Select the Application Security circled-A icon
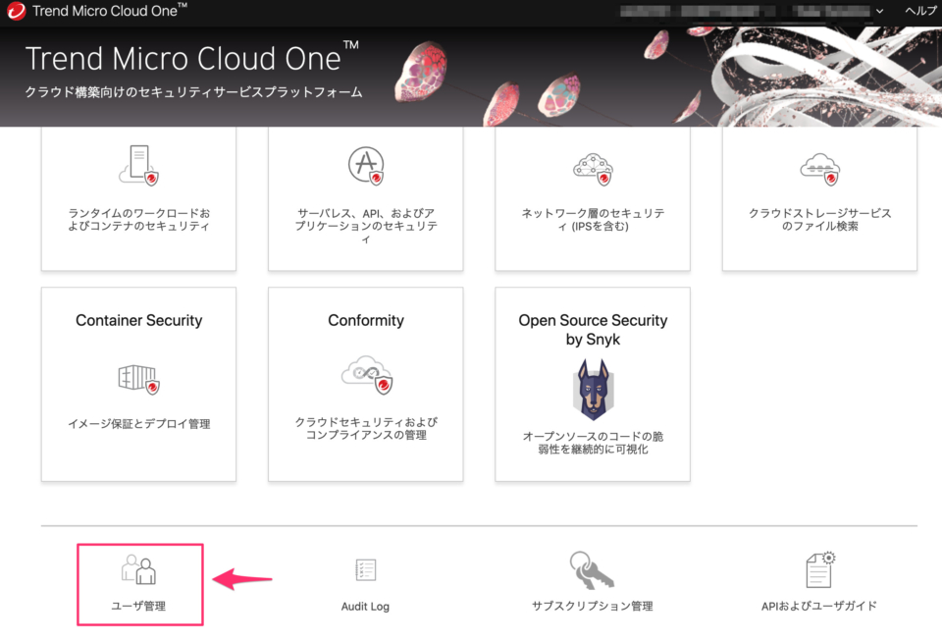 (365, 165)
